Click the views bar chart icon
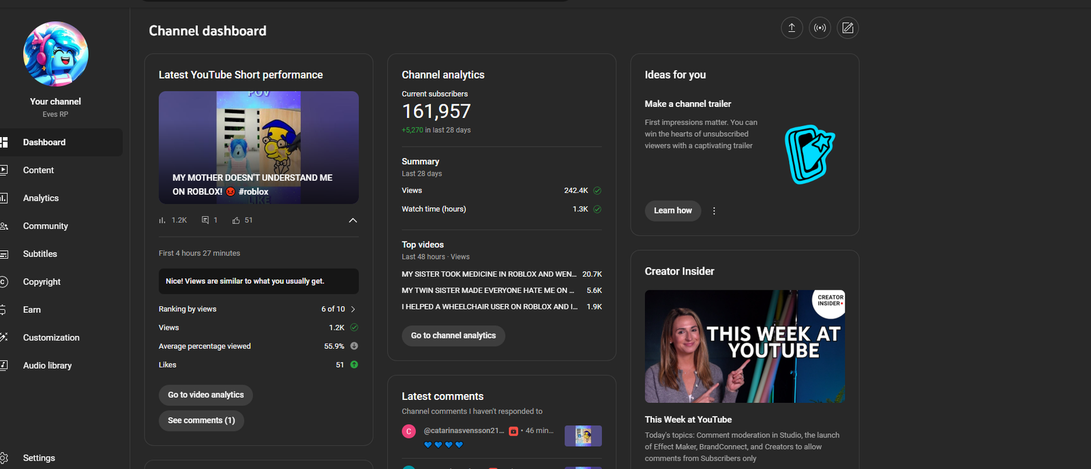The image size is (1091, 469). pyautogui.click(x=162, y=220)
